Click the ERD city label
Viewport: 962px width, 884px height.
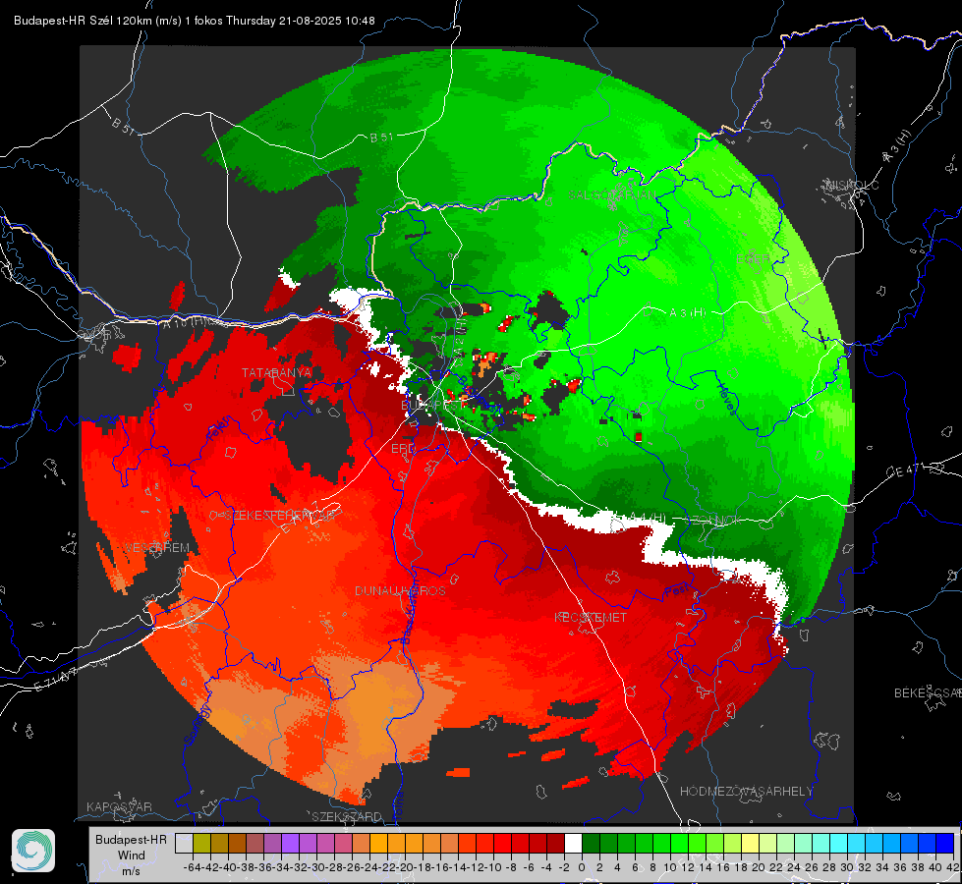pos(403,449)
